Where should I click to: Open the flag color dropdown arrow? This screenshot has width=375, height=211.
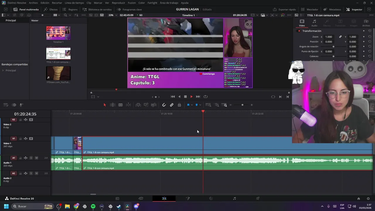click(x=192, y=105)
